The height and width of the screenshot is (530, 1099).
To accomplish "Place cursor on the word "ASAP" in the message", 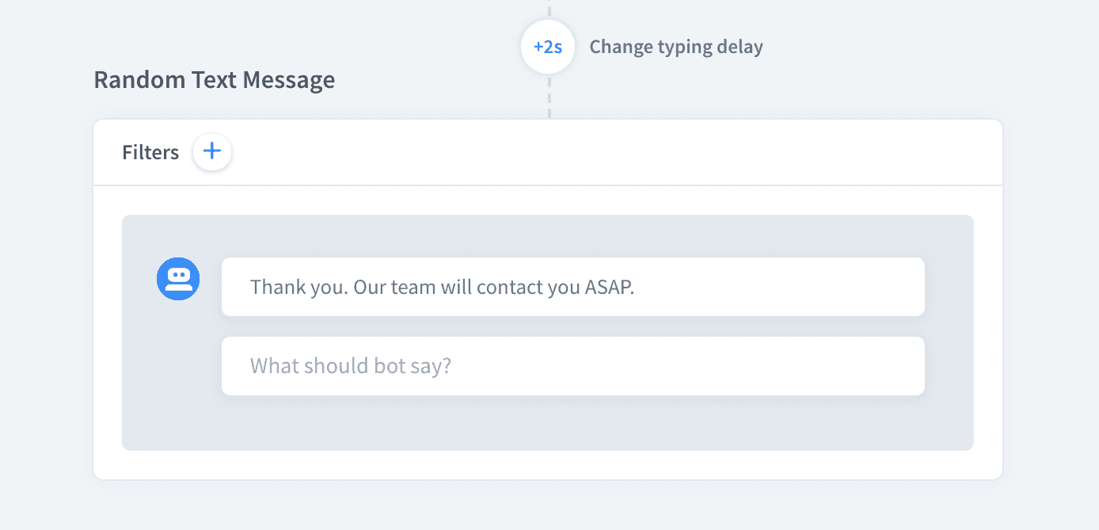I will tap(609, 287).
